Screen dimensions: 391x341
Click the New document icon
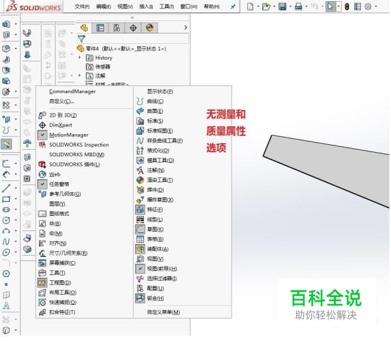[250, 6]
